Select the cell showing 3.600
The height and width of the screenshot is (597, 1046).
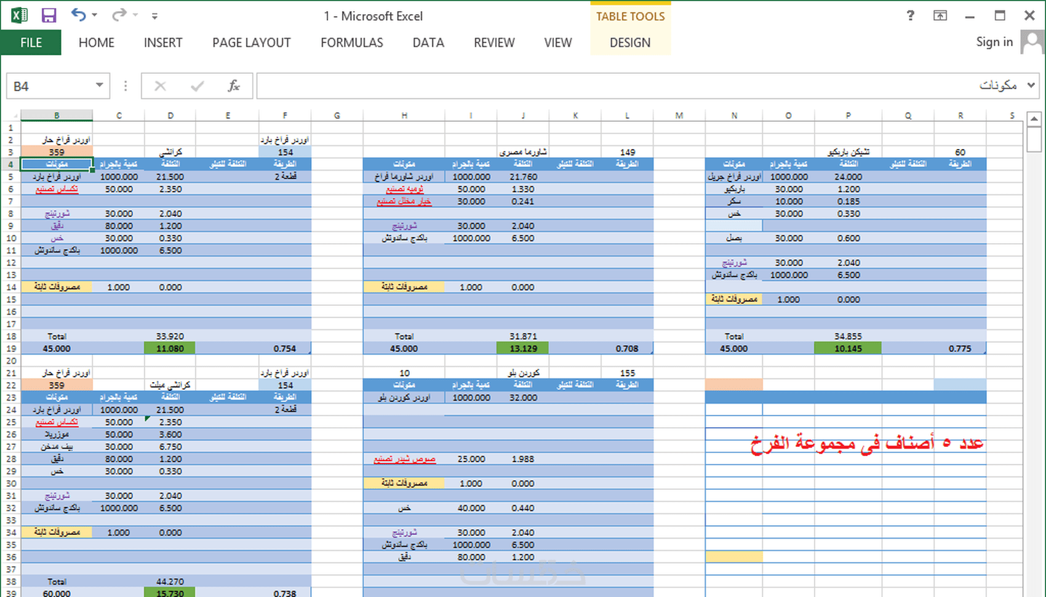170,434
